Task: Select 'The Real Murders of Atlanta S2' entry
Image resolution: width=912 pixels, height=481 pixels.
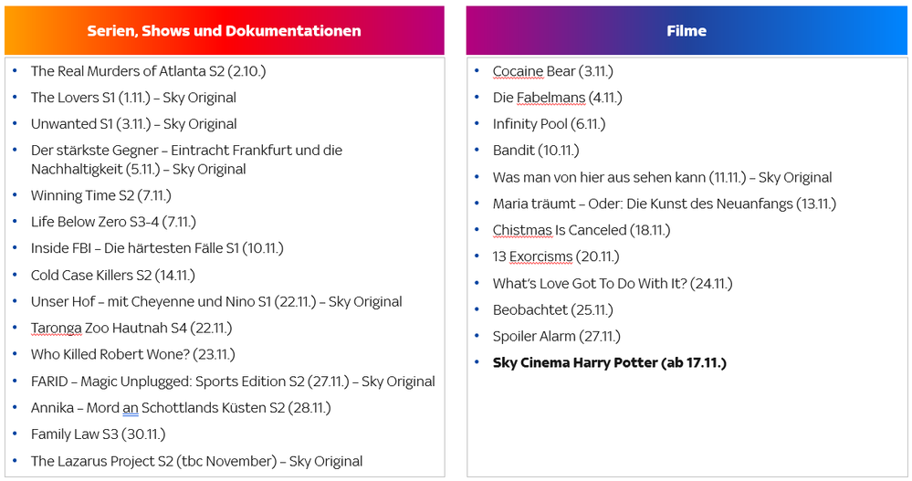Action: point(148,71)
